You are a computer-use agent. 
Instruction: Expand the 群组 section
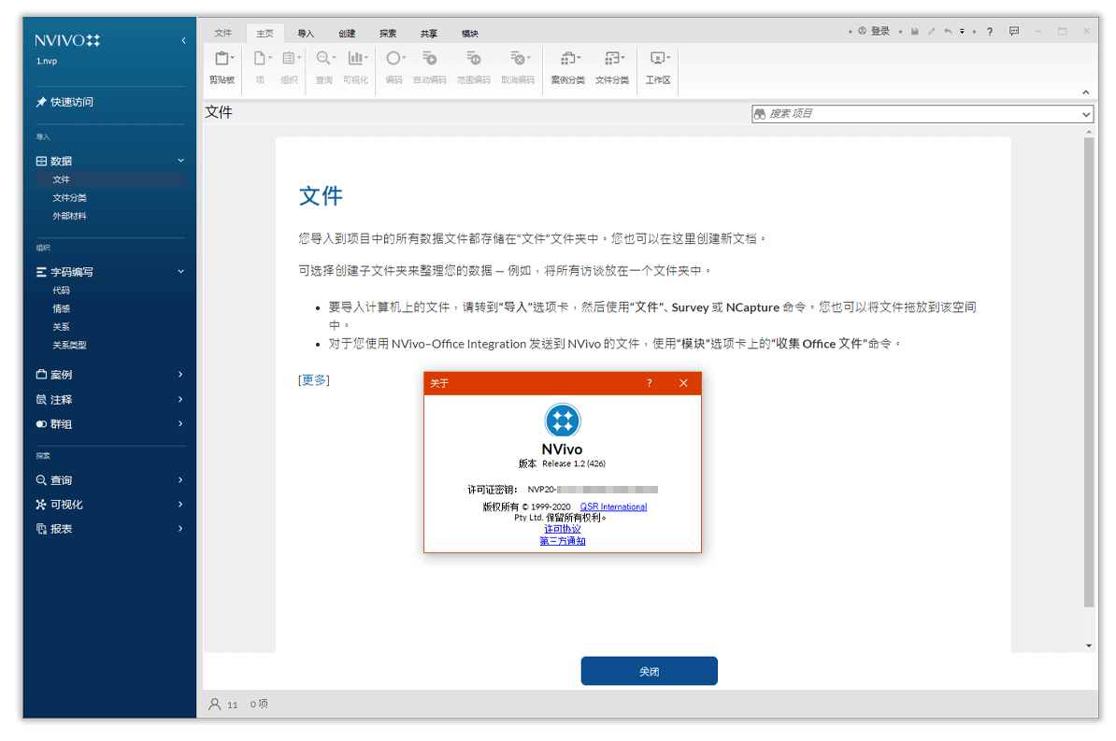click(180, 423)
